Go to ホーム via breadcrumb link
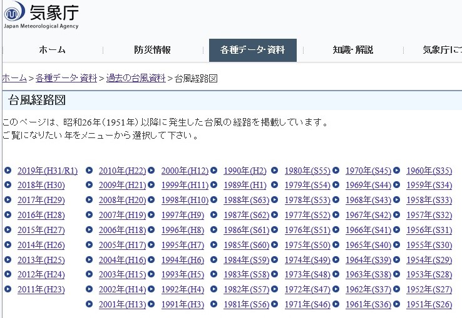Viewport: 462px width, 318px height. pos(14,78)
